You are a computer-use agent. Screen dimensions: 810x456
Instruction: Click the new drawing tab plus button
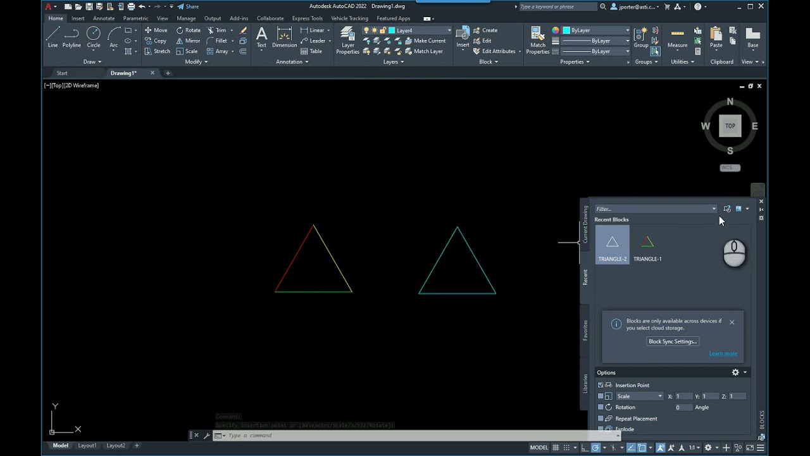[168, 73]
